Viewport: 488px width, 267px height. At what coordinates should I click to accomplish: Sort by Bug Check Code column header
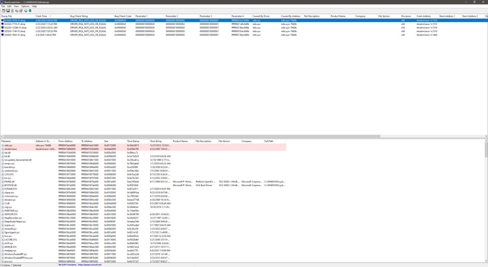coord(124,16)
